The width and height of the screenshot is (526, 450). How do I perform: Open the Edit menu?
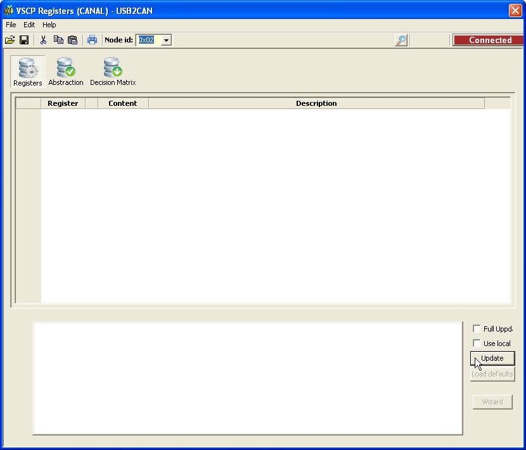pos(29,25)
